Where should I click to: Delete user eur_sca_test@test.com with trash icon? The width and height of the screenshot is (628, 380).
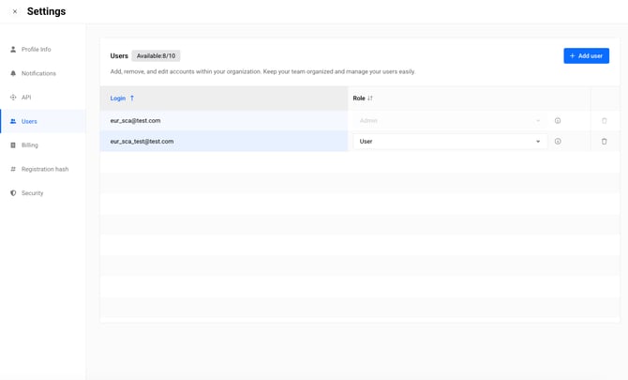pyautogui.click(x=604, y=142)
